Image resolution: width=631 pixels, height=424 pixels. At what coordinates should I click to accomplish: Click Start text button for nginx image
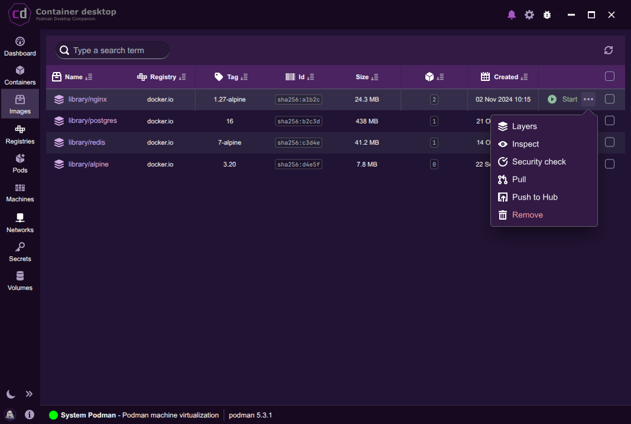[570, 99]
